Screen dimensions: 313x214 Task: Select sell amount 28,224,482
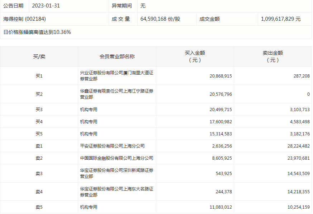pyautogui.click(x=299, y=146)
